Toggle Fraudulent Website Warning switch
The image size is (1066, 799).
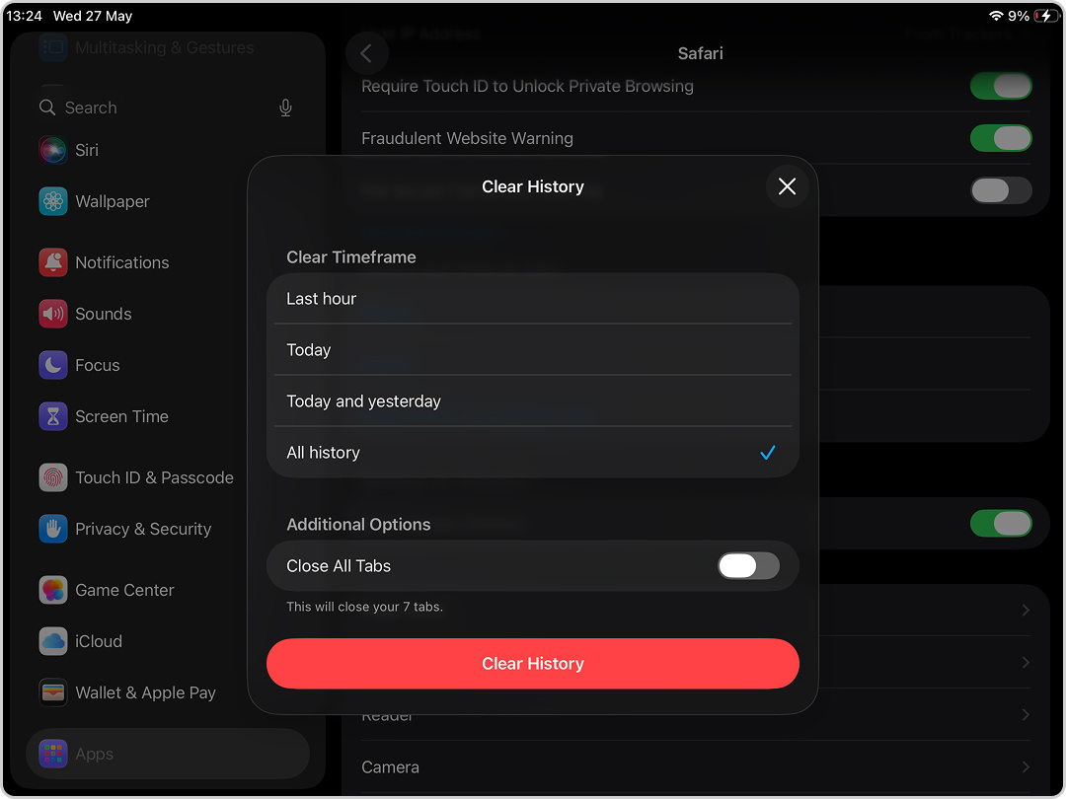tap(1001, 139)
